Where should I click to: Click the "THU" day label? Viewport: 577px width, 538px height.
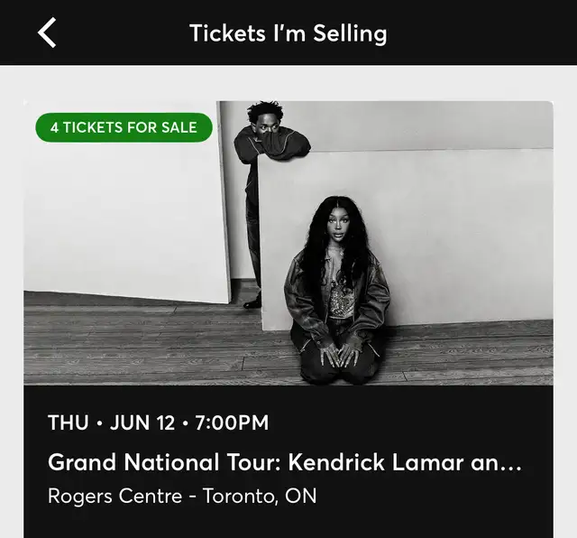(x=69, y=422)
